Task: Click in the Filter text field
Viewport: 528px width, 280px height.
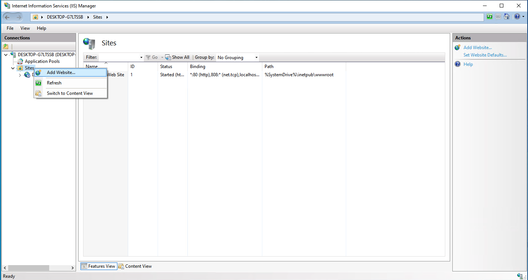Action: click(x=119, y=58)
